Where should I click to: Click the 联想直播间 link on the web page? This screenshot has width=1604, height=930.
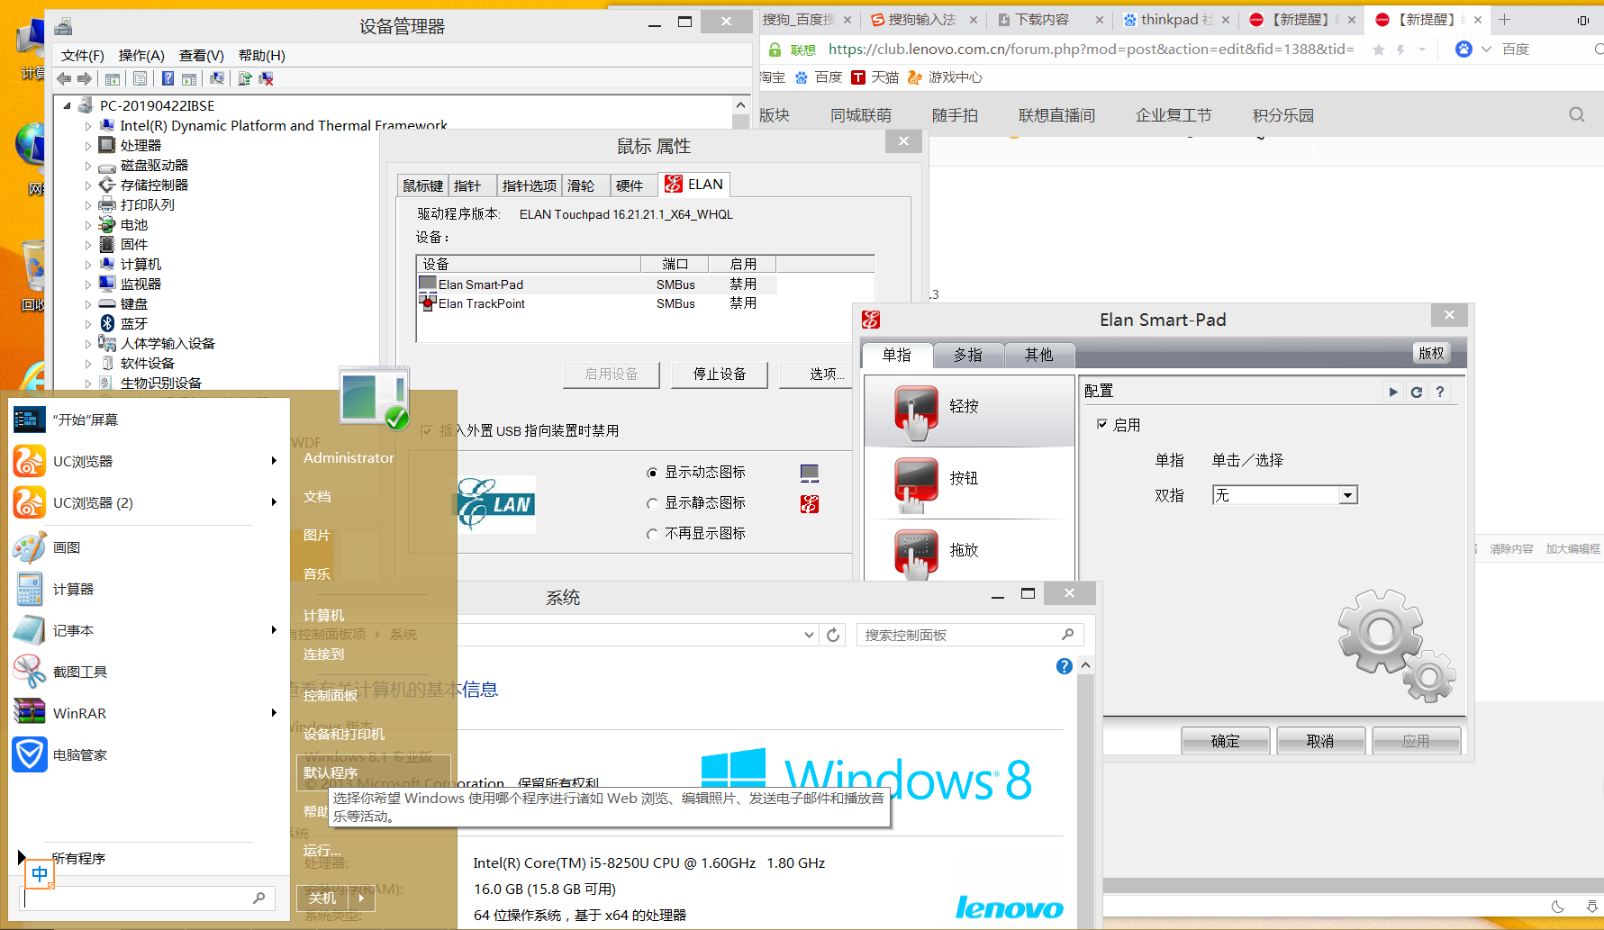(x=1056, y=115)
